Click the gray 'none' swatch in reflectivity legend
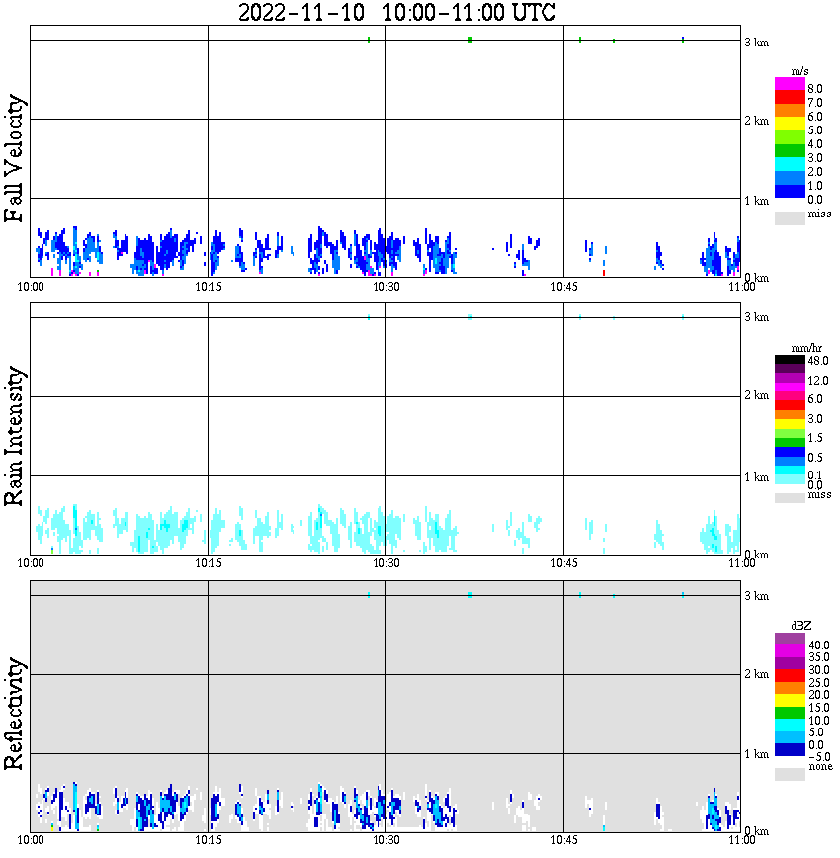840x858 pixels. pos(790,774)
